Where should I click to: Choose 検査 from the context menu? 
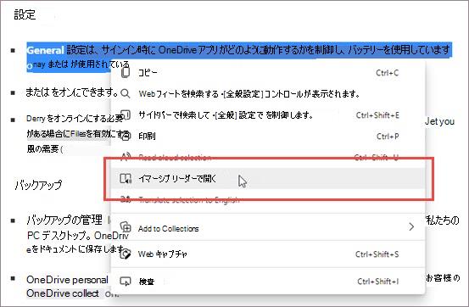coord(268,282)
